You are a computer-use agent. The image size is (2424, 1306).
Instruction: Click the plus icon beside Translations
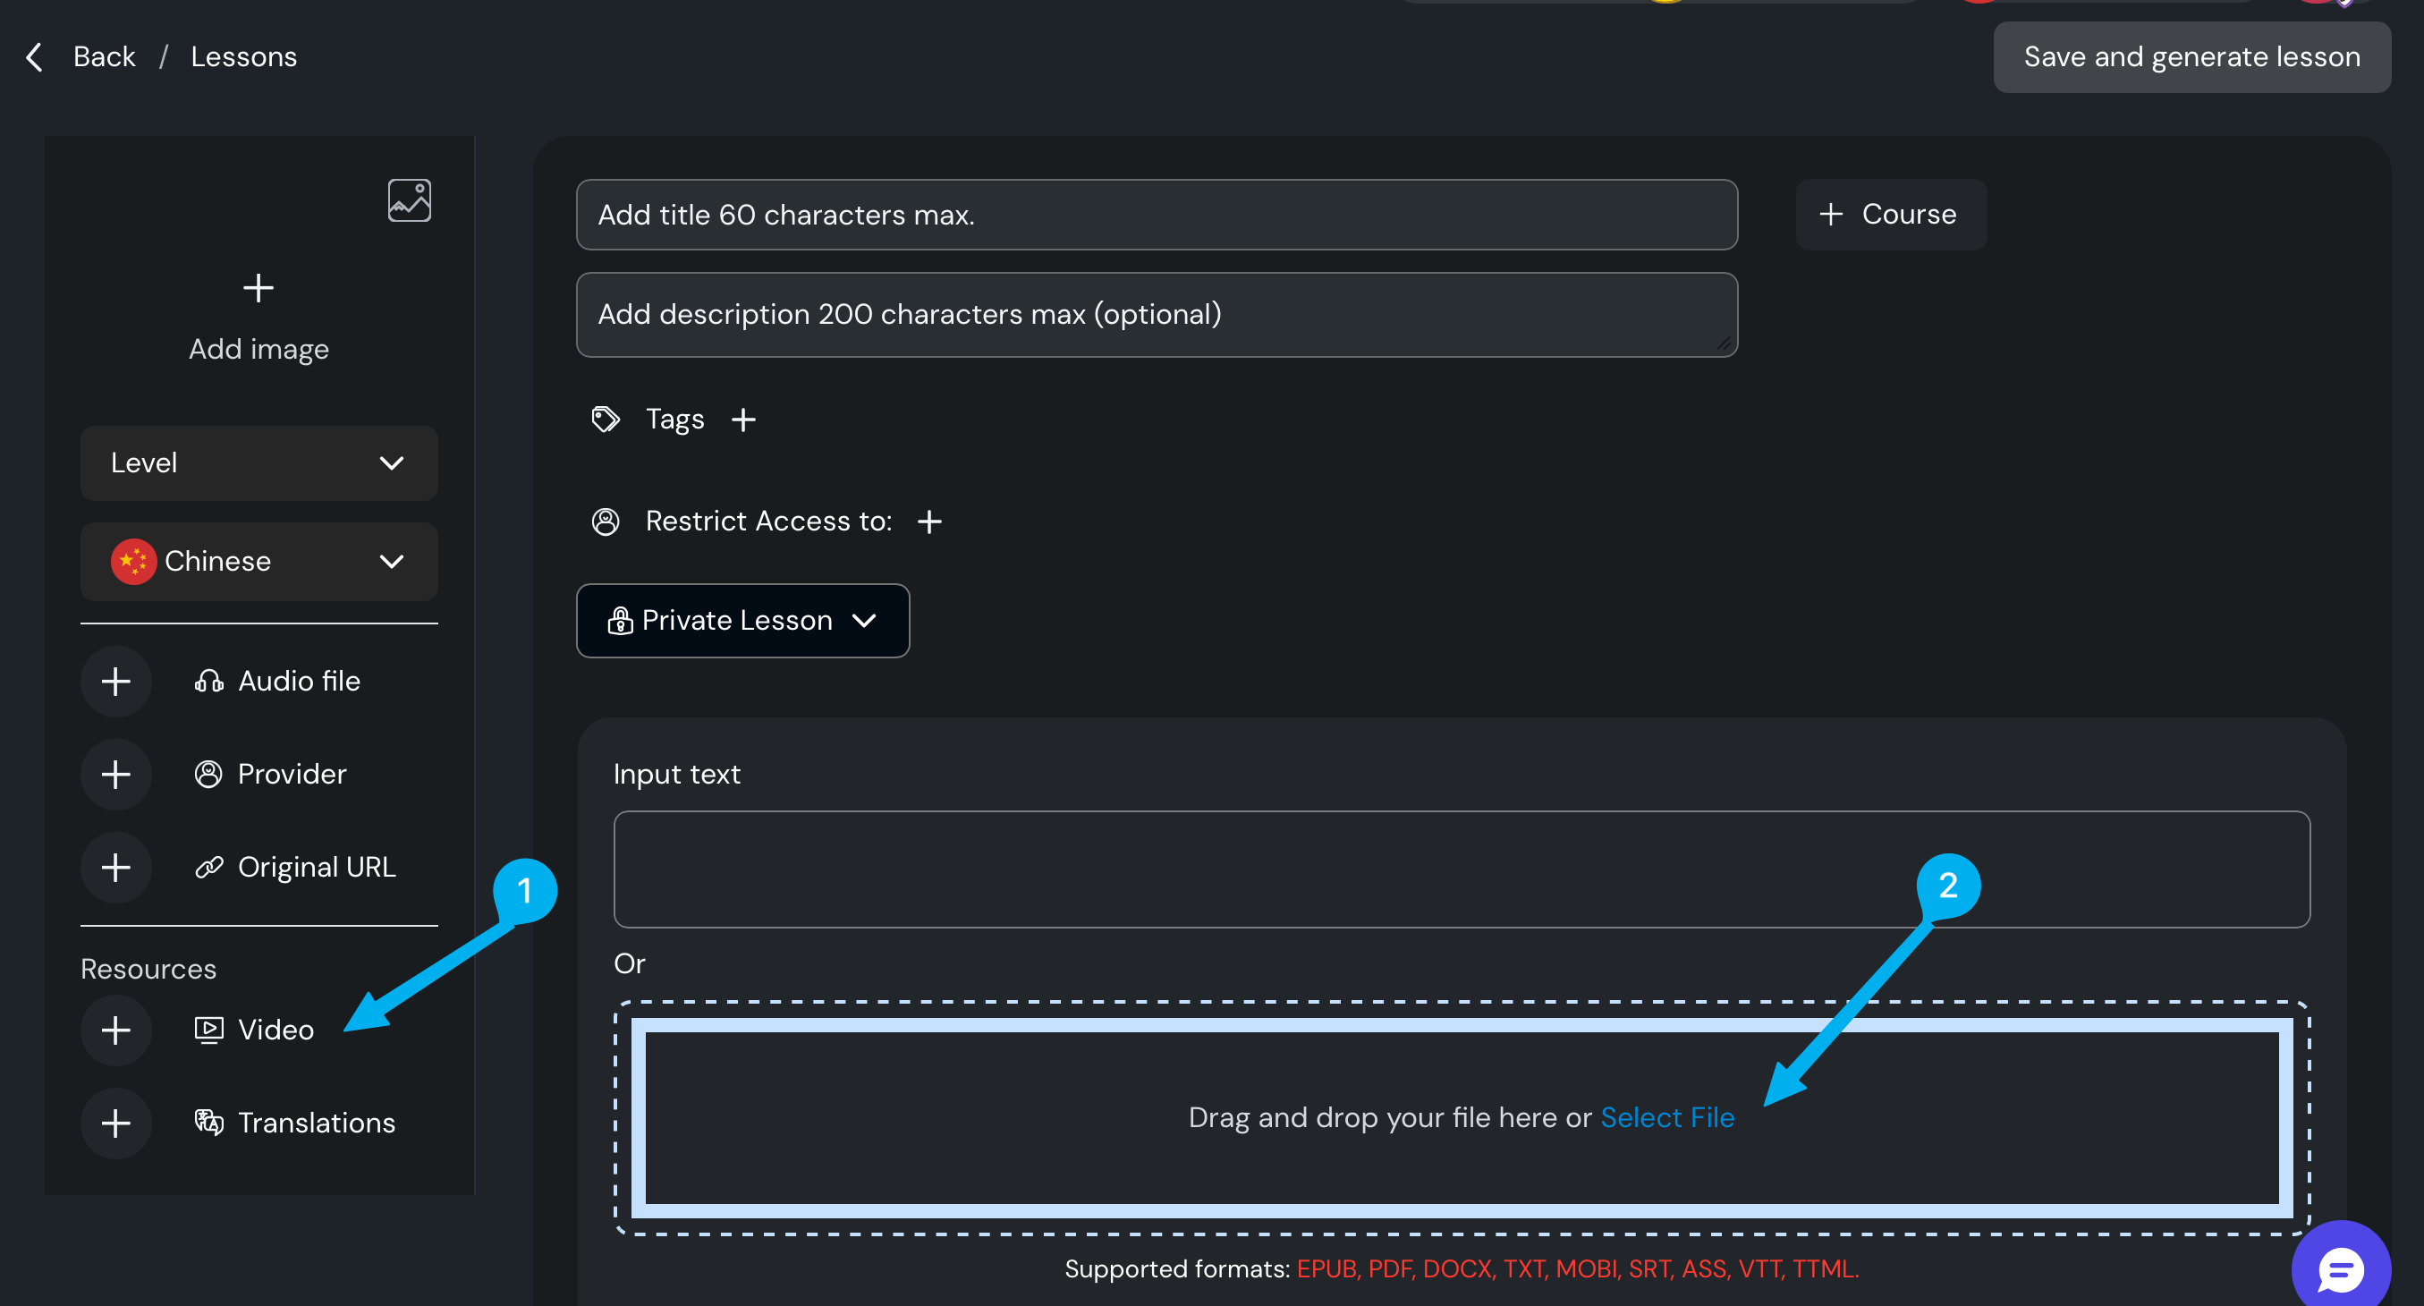coord(115,1124)
